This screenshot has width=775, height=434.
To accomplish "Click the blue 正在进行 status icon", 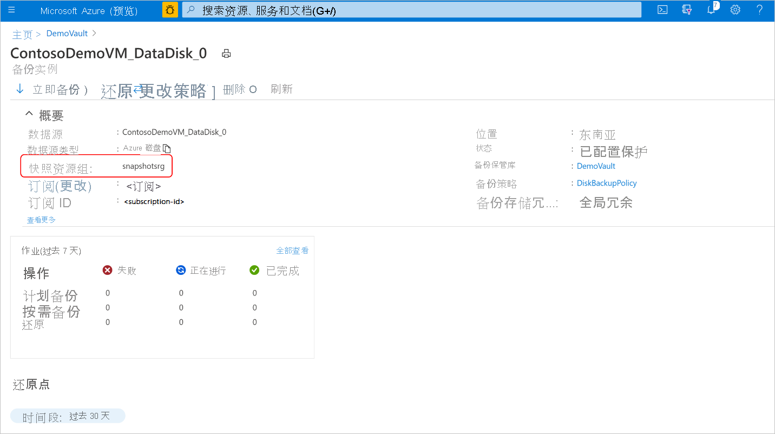I will click(x=181, y=270).
